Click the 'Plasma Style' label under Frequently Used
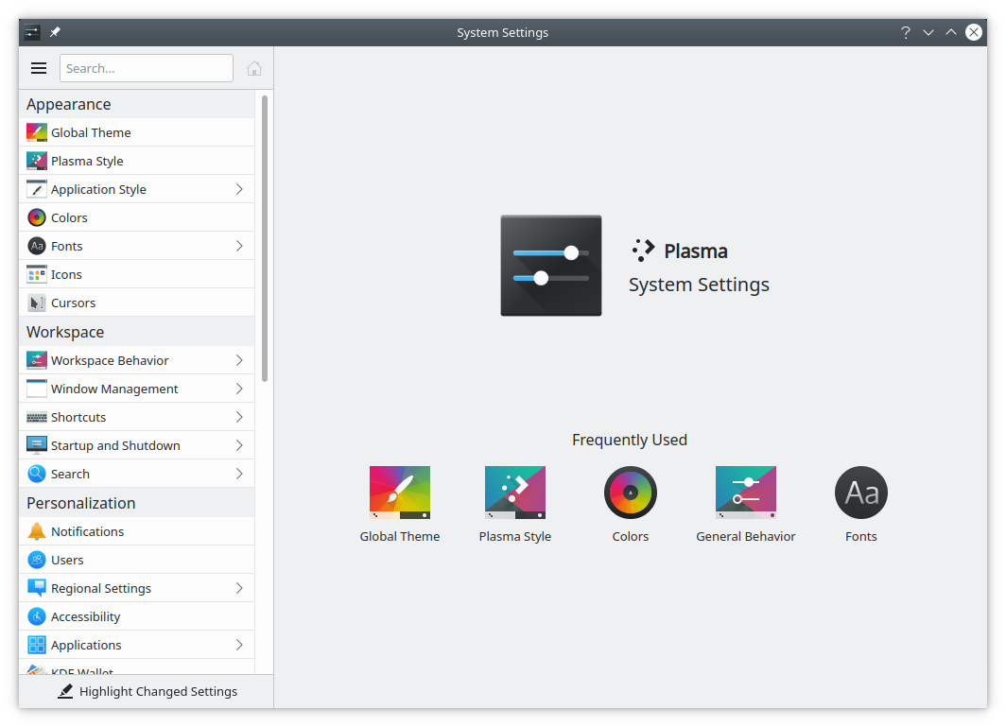 (x=515, y=536)
